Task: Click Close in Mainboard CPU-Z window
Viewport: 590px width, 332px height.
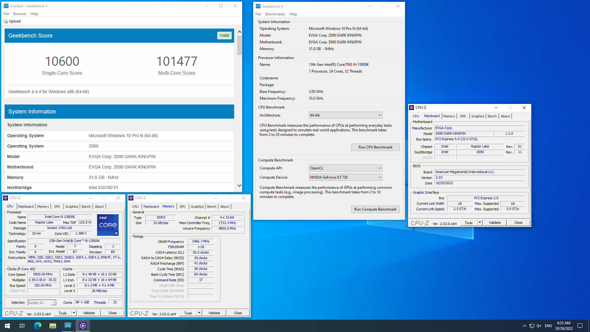Action: tap(518, 223)
